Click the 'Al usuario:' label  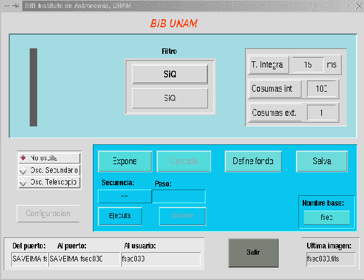pyautogui.click(x=140, y=245)
